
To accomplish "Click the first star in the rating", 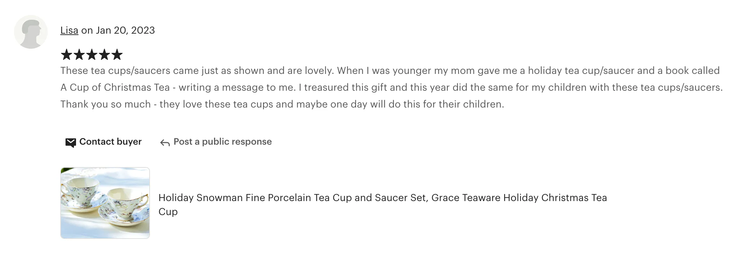I will point(67,55).
